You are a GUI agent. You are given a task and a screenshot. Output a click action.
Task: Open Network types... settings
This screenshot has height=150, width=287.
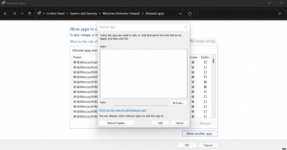117,123
